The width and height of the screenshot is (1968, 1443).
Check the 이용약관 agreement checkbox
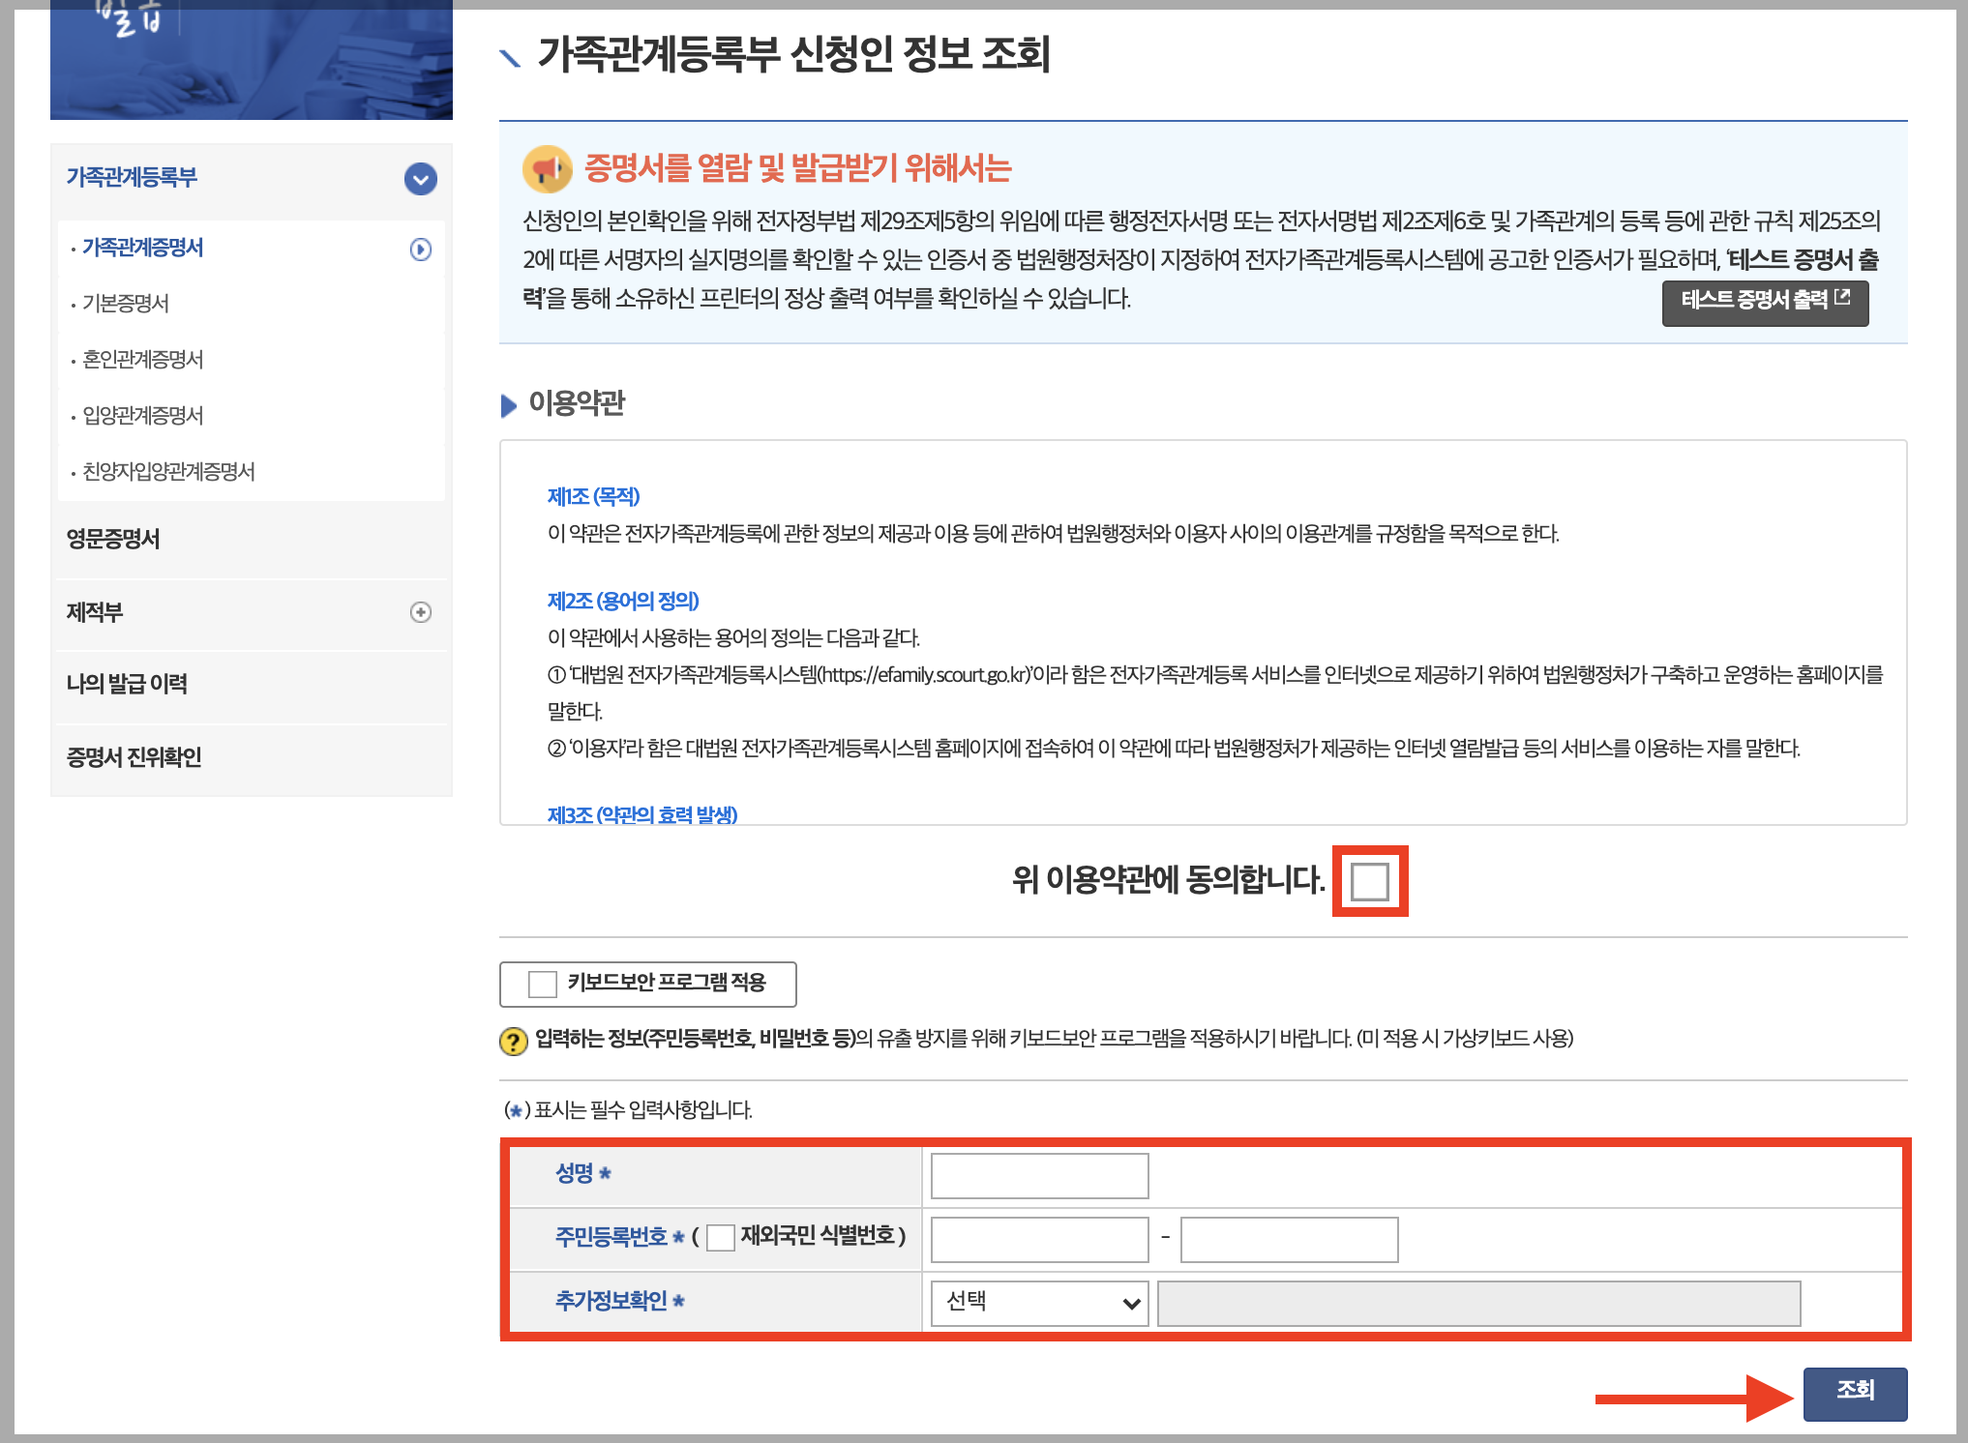1369,881
